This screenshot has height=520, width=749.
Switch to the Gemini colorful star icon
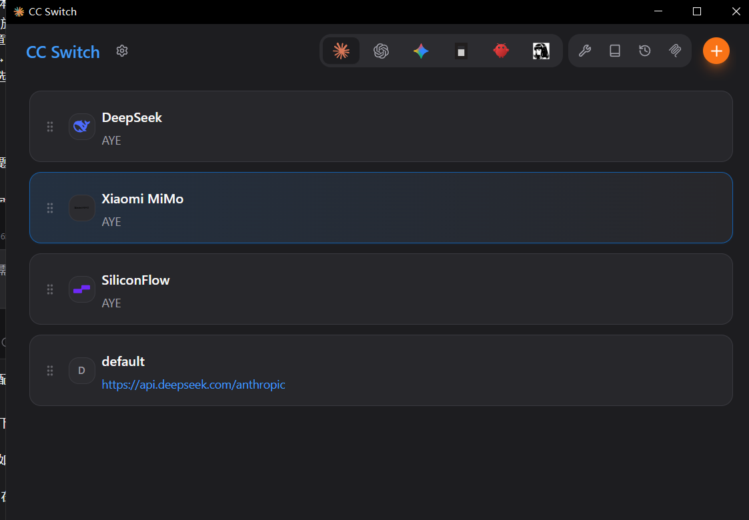click(x=421, y=51)
